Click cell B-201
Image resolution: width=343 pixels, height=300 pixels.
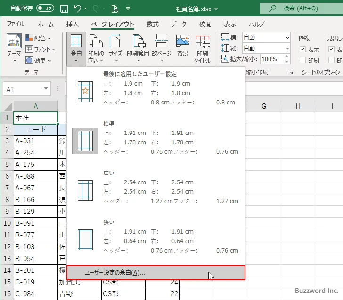coord(36,270)
